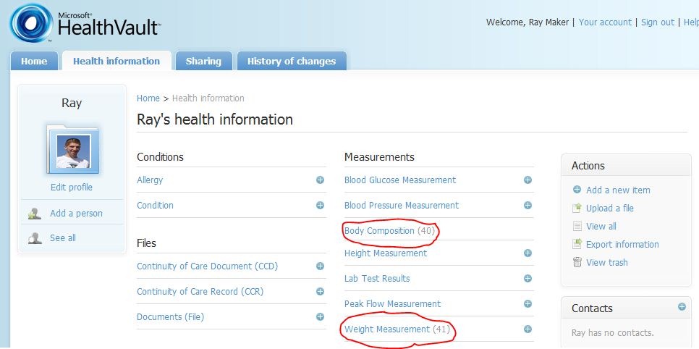Open Weight Measurement (41) records
The height and width of the screenshot is (349, 699).
[x=397, y=329]
